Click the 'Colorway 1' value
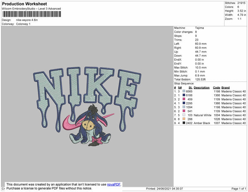This screenshot has width=248, height=192. tap(23, 24)
